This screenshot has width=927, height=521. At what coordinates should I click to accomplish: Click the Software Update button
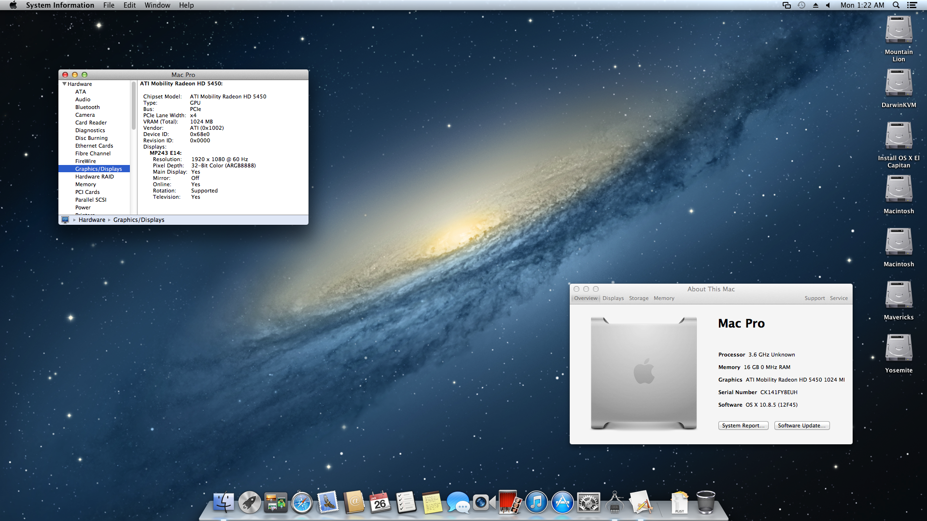(x=801, y=425)
